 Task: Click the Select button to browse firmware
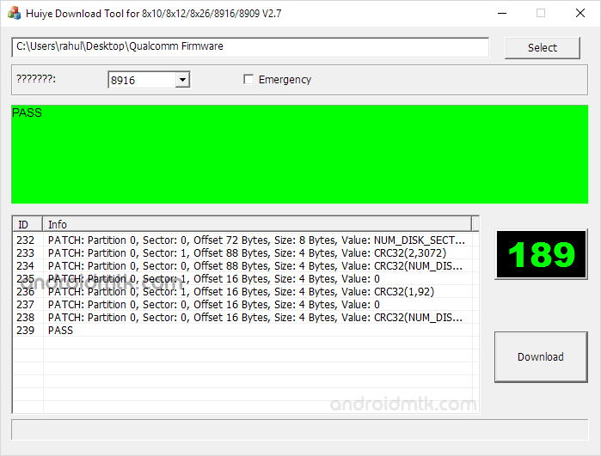tap(542, 48)
